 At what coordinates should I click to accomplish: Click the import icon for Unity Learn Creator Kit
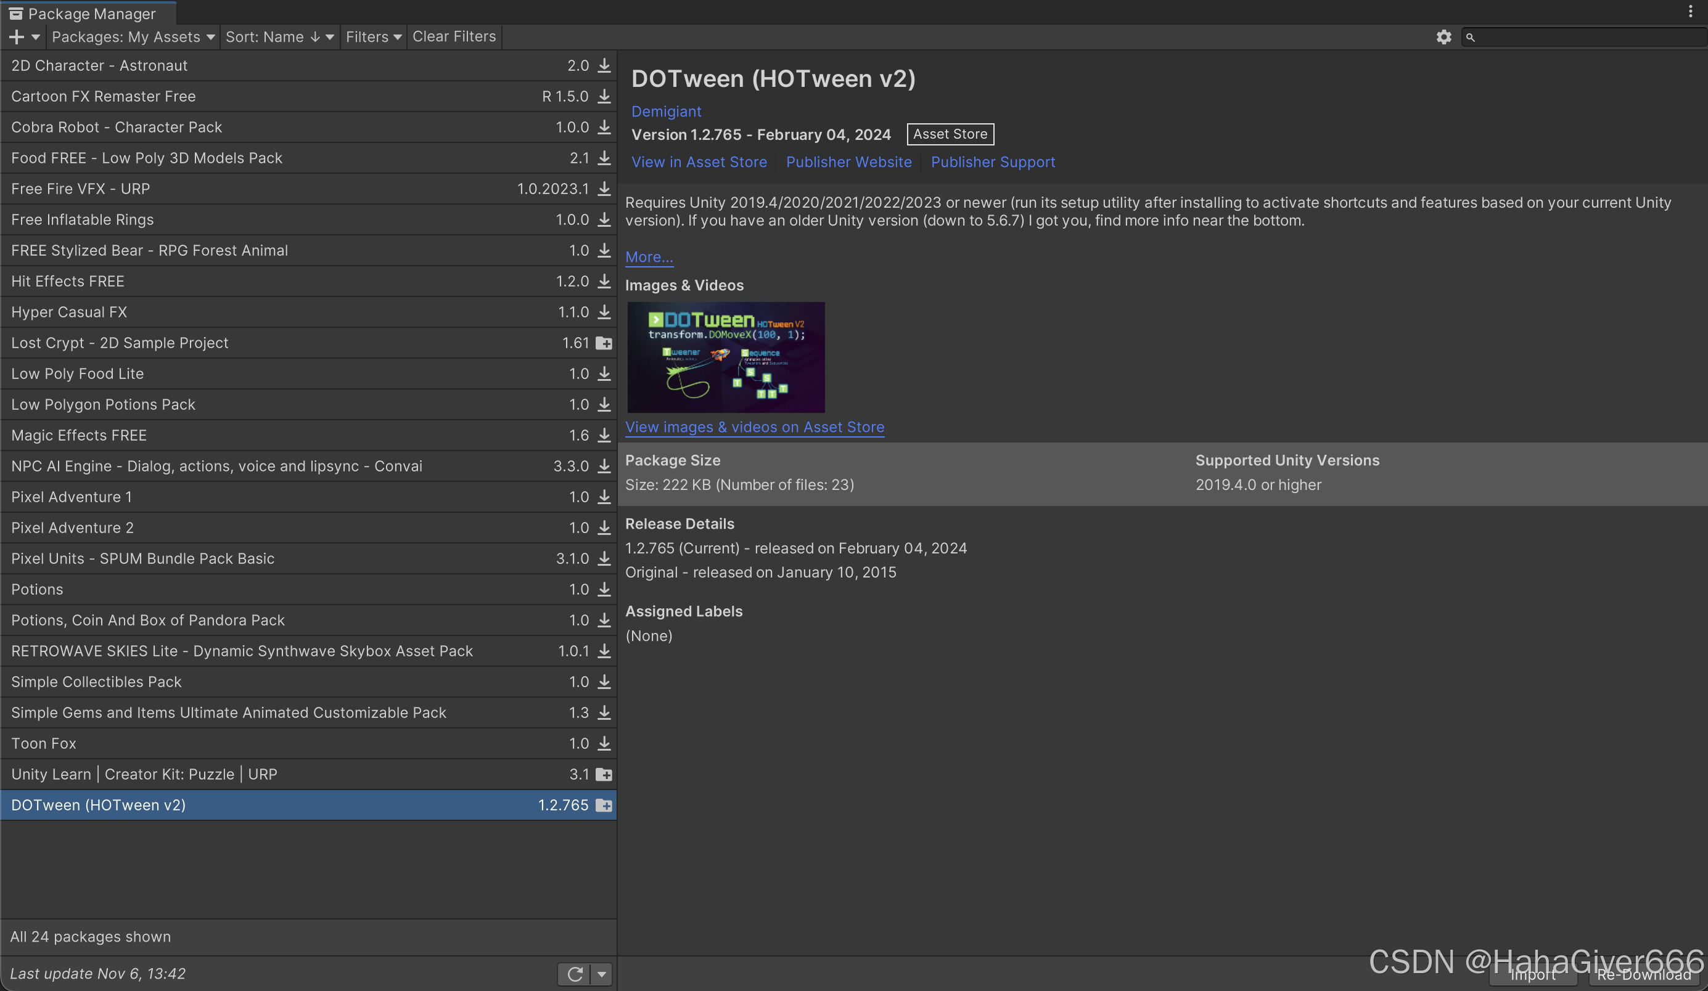click(x=603, y=774)
